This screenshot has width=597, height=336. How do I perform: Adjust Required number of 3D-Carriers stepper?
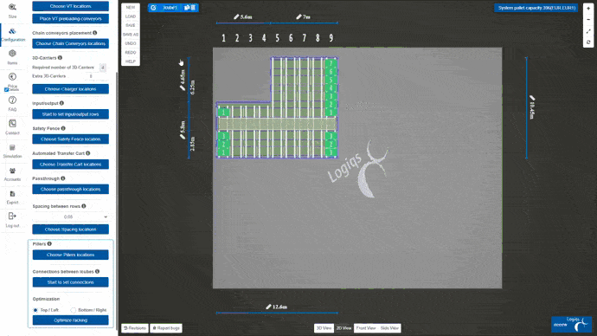click(102, 68)
